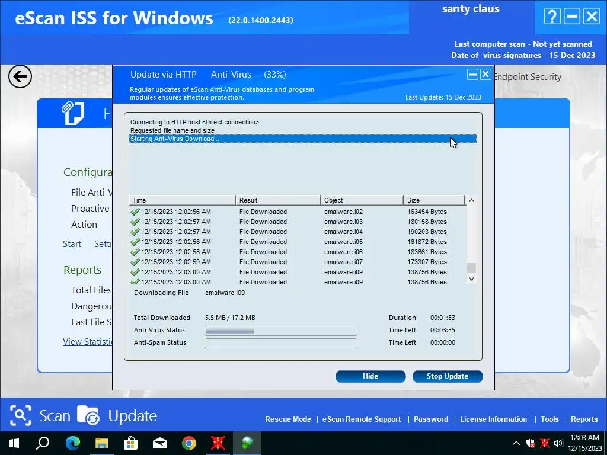Viewport: 607px width, 455px height.
Task: Open License Information
Action: (493, 419)
